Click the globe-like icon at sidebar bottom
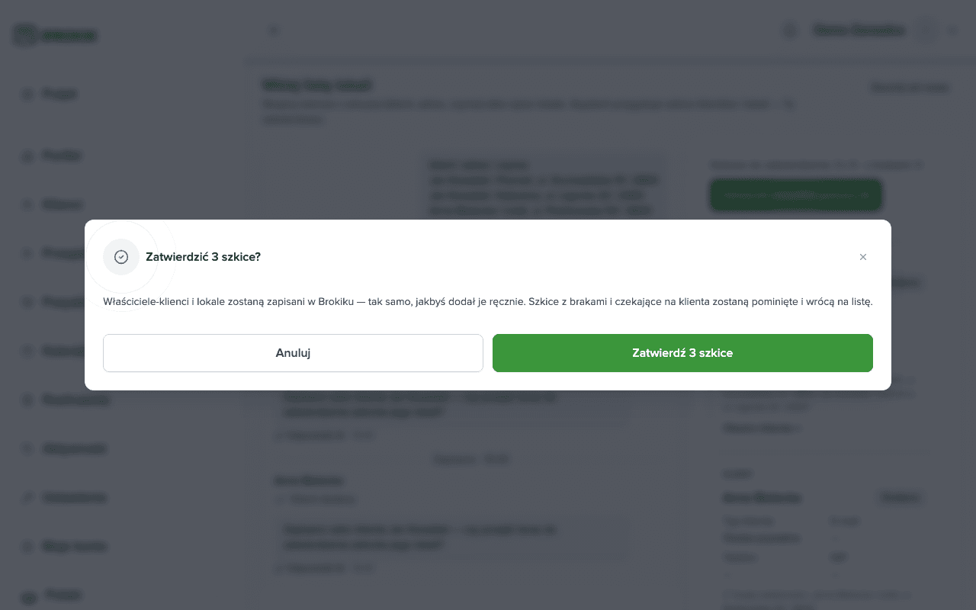 click(x=28, y=599)
